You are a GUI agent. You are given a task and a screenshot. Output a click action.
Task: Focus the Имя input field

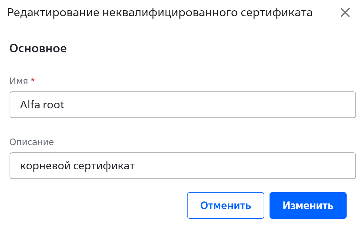[182, 105]
